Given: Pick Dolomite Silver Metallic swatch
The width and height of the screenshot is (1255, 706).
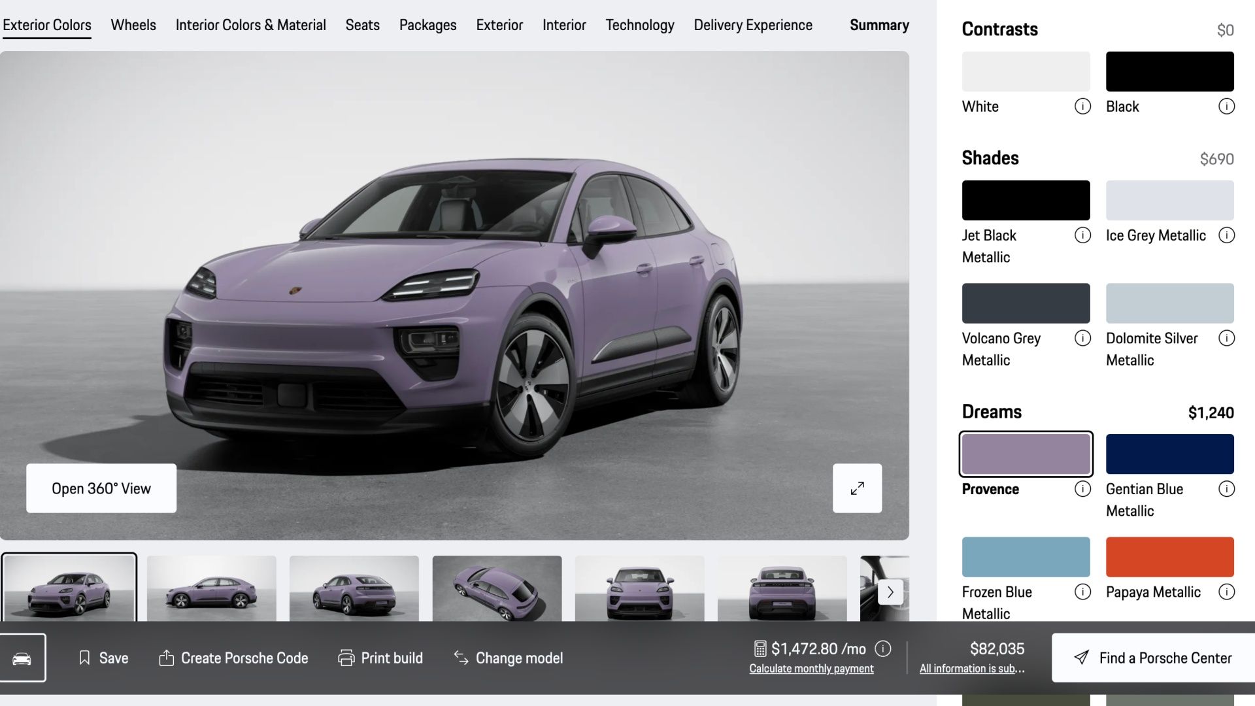Looking at the screenshot, I should [1170, 303].
